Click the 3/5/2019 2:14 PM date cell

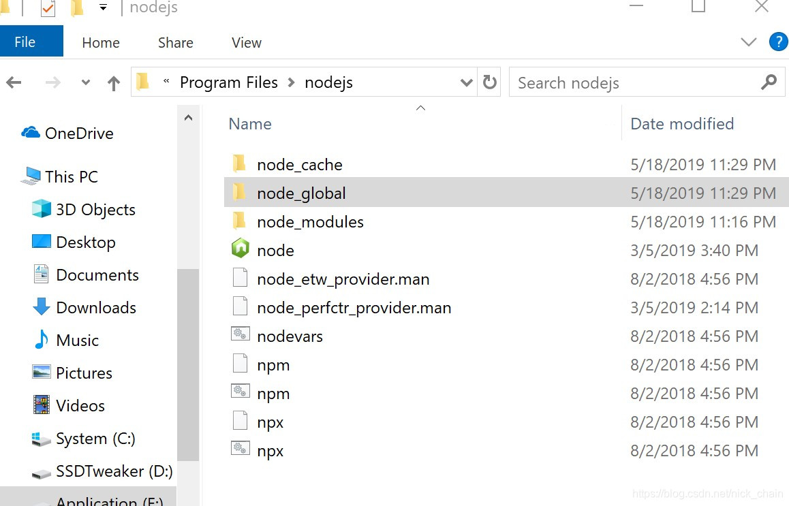click(x=694, y=308)
